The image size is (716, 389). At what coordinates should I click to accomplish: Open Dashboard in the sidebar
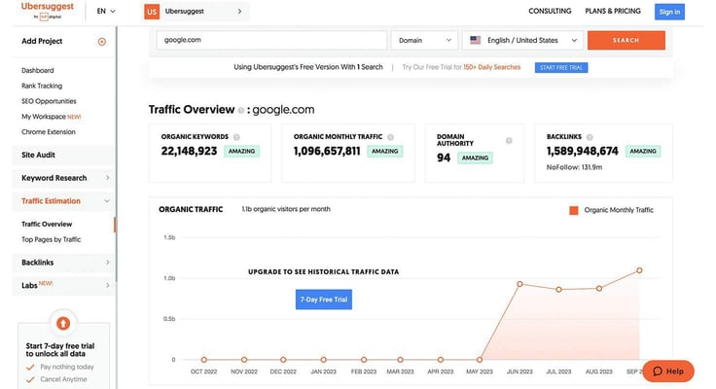tap(37, 70)
